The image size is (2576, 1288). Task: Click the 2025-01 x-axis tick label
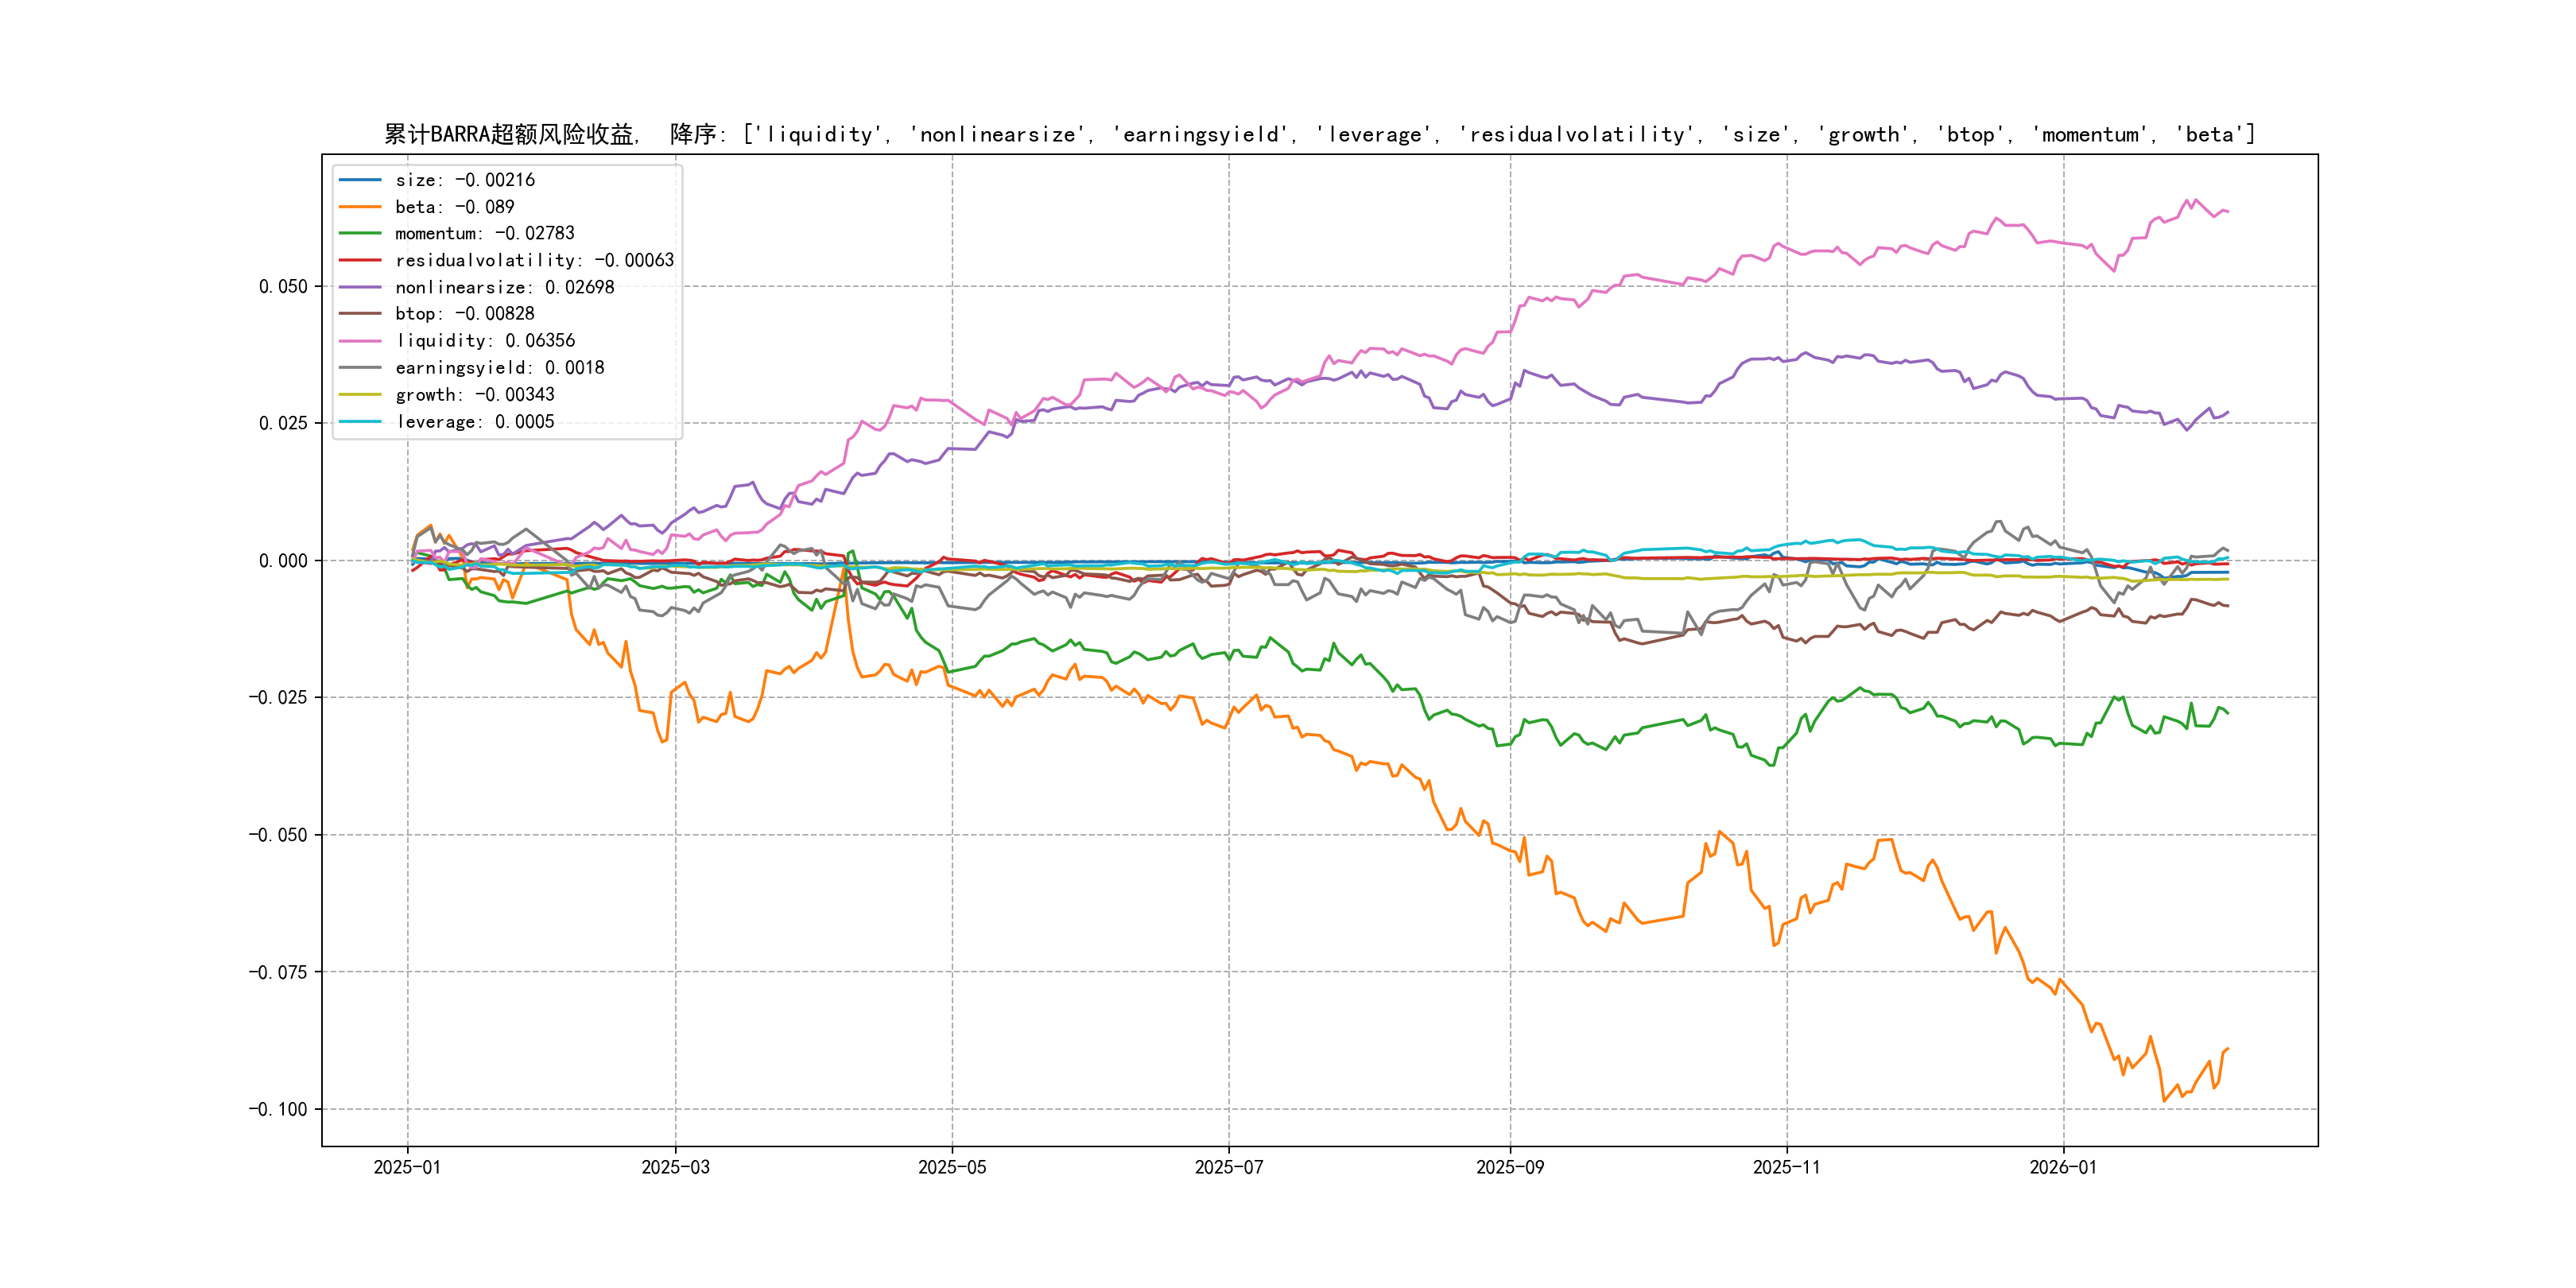click(407, 1167)
